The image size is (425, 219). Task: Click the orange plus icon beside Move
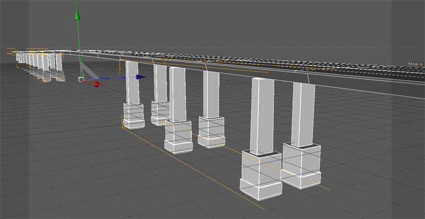[x=421, y=64]
